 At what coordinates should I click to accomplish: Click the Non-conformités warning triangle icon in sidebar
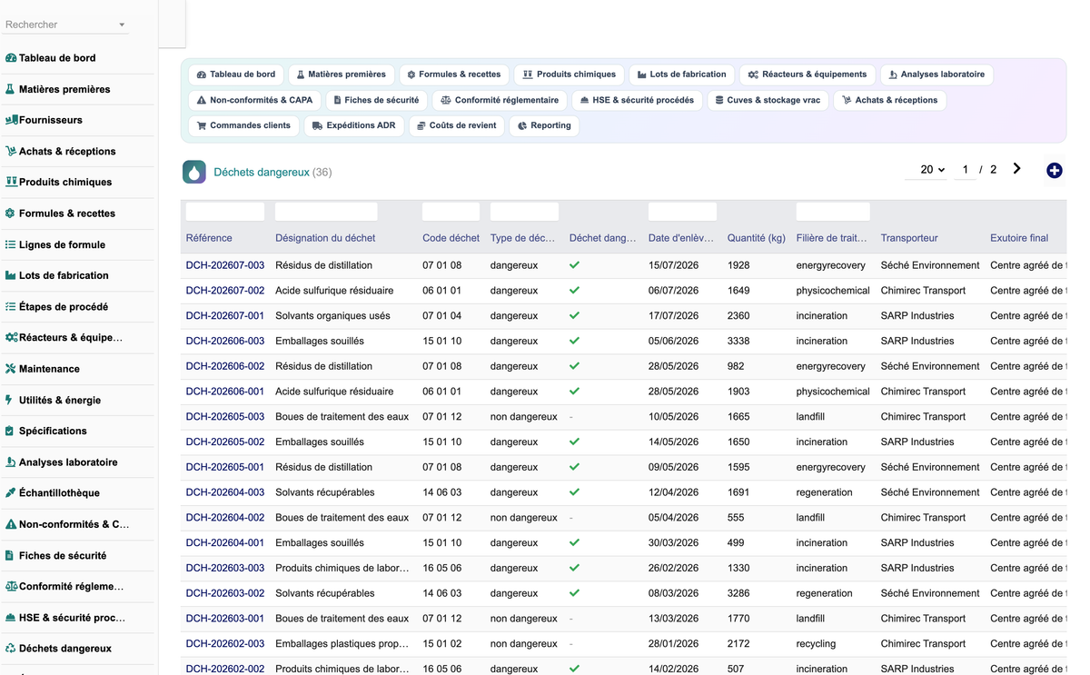pos(11,524)
